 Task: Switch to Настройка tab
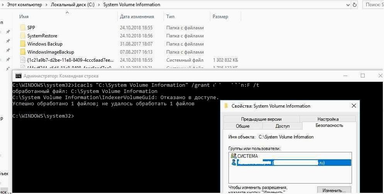(x=328, y=119)
